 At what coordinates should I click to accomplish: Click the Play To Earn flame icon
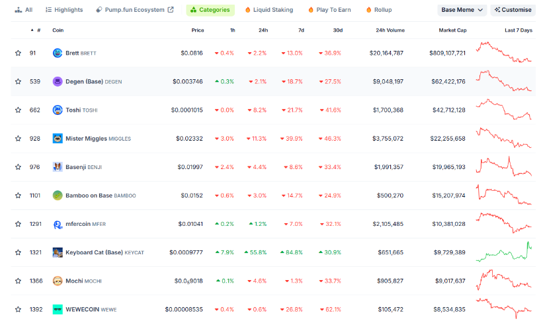click(x=311, y=10)
